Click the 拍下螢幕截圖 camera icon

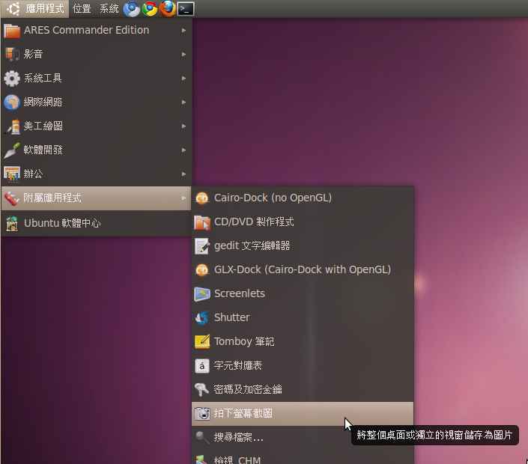click(202, 414)
